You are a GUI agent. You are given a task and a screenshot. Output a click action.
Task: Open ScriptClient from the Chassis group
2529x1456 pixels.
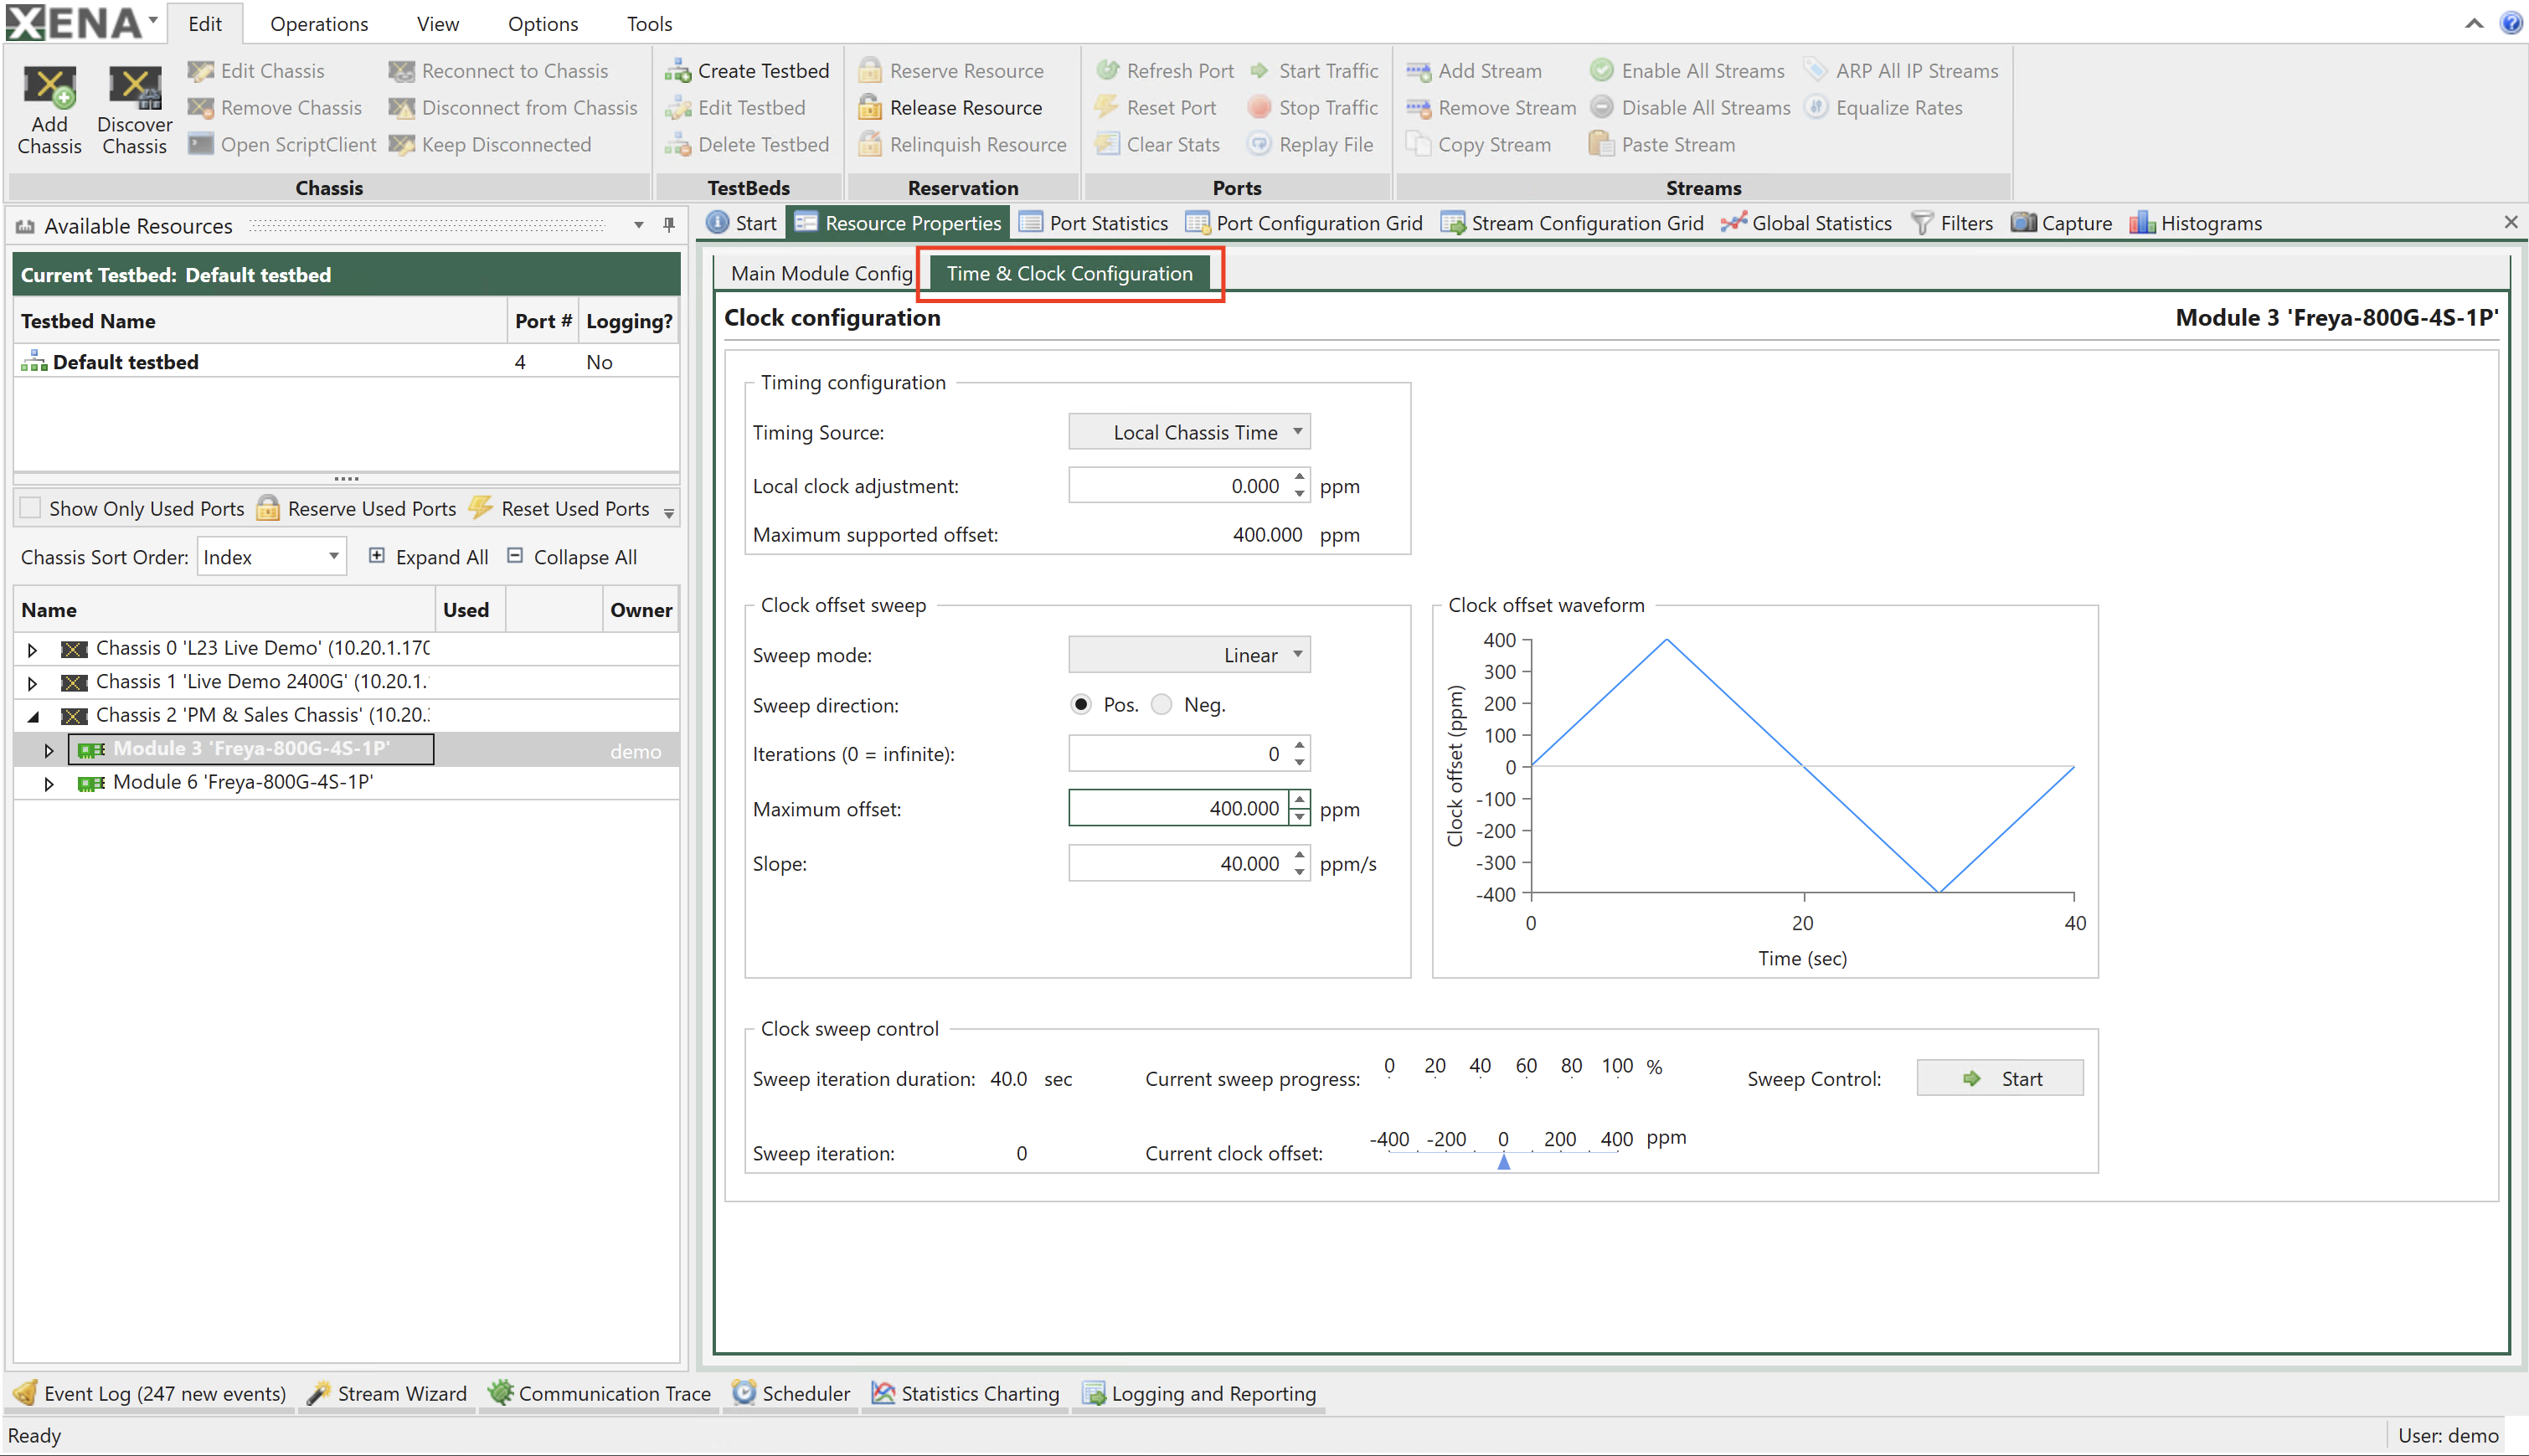coord(282,145)
